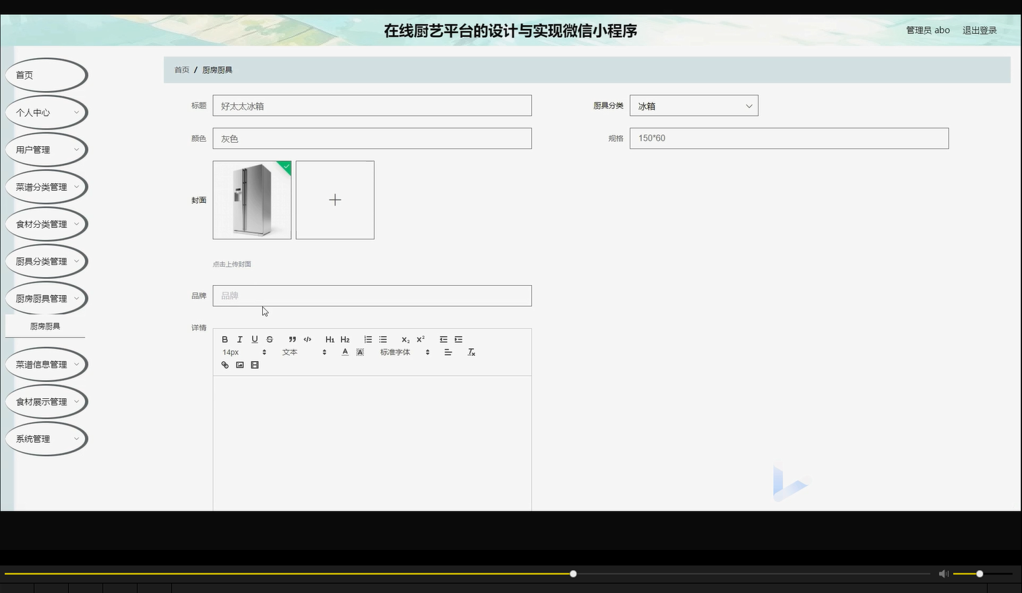
Task: Insert a blockquote in the editor
Action: click(x=292, y=340)
